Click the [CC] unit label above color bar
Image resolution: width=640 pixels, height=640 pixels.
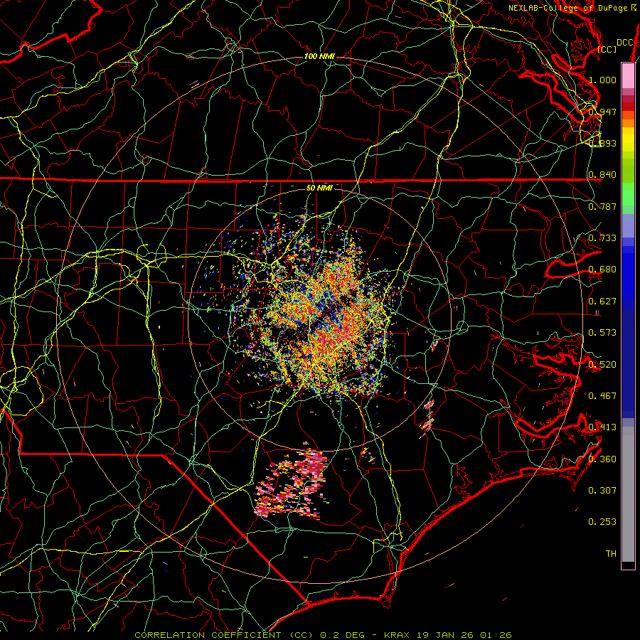[607, 49]
